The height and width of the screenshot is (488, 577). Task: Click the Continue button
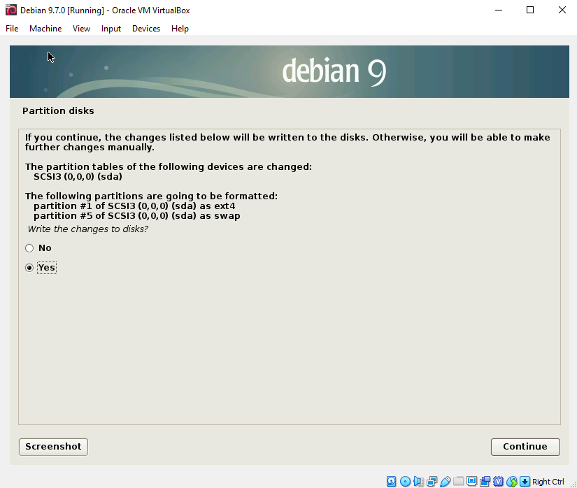click(x=525, y=447)
